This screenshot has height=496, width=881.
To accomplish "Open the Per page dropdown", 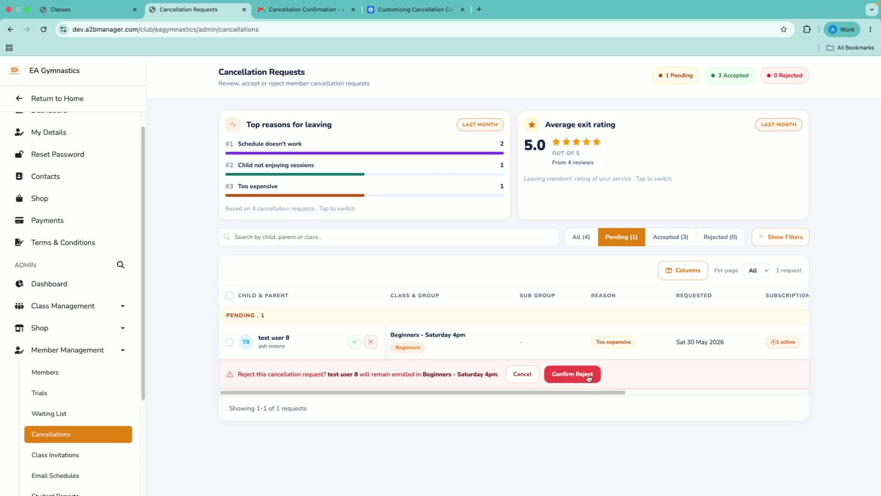I will [758, 271].
